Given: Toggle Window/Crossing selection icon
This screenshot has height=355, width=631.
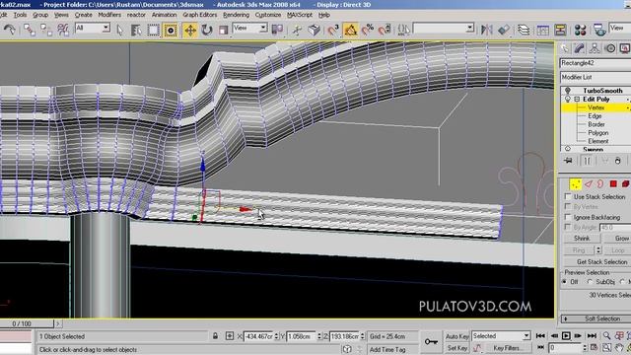Looking at the screenshot, I should [x=171, y=31].
